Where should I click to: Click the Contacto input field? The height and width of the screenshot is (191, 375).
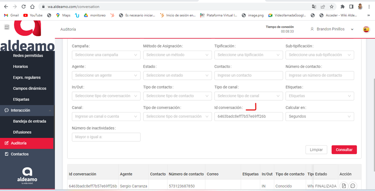click(x=248, y=75)
